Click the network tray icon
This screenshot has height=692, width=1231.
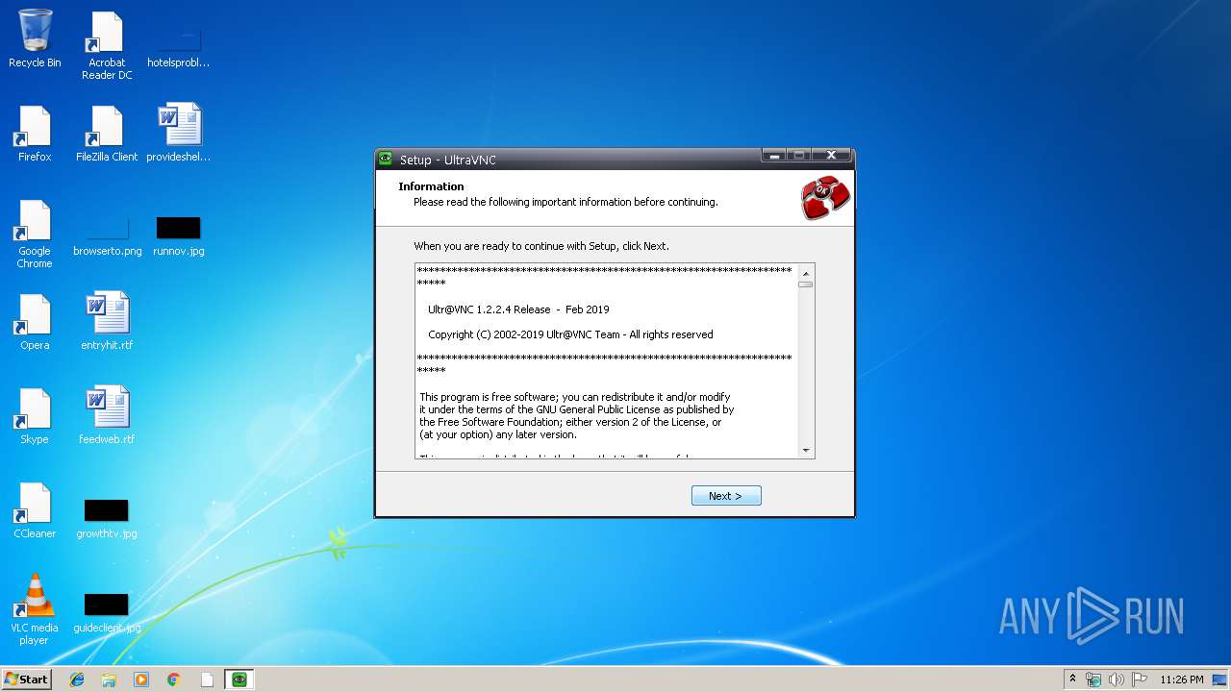pyautogui.click(x=1093, y=680)
